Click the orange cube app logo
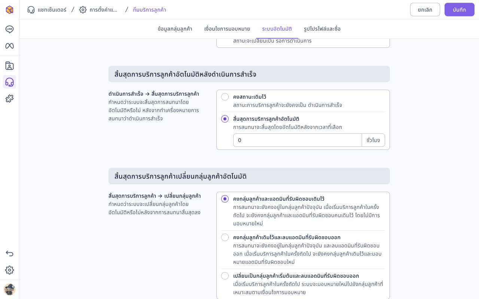Image resolution: width=479 pixels, height=299 pixels. [x=9, y=10]
